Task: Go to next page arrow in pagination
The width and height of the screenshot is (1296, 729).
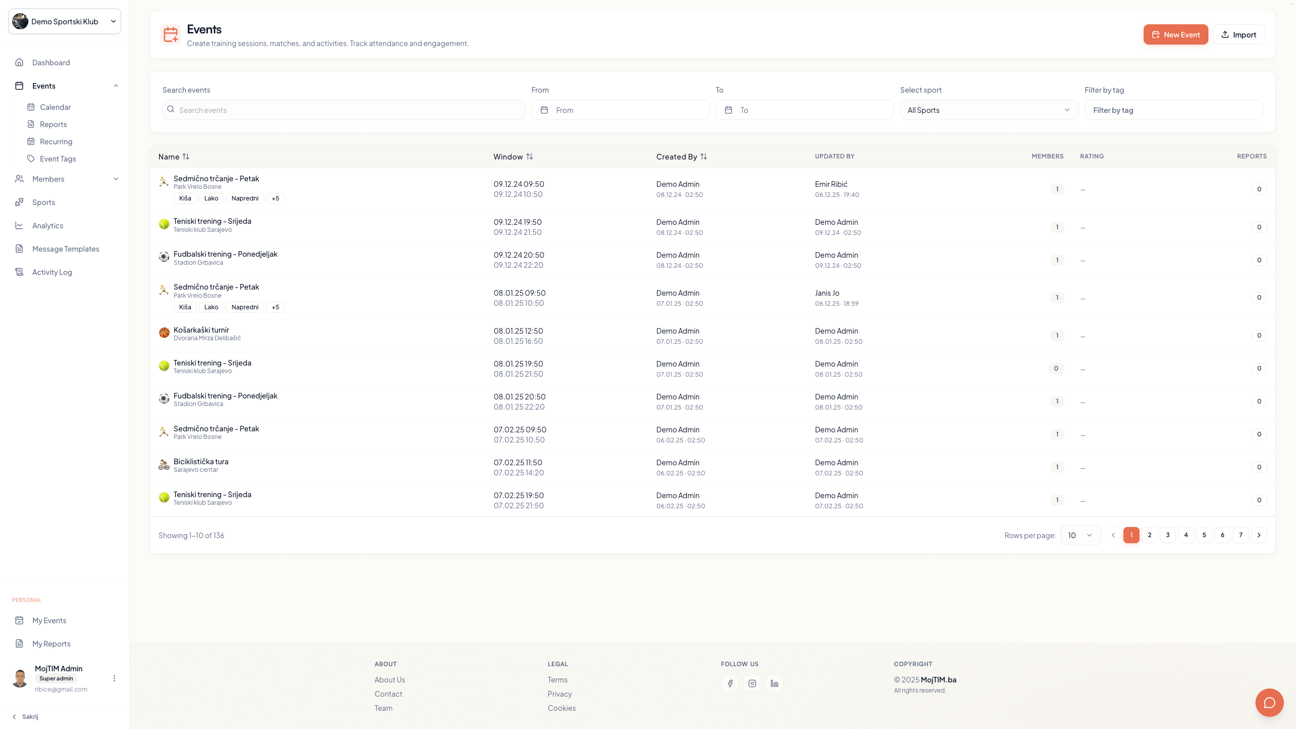Action: click(x=1259, y=535)
